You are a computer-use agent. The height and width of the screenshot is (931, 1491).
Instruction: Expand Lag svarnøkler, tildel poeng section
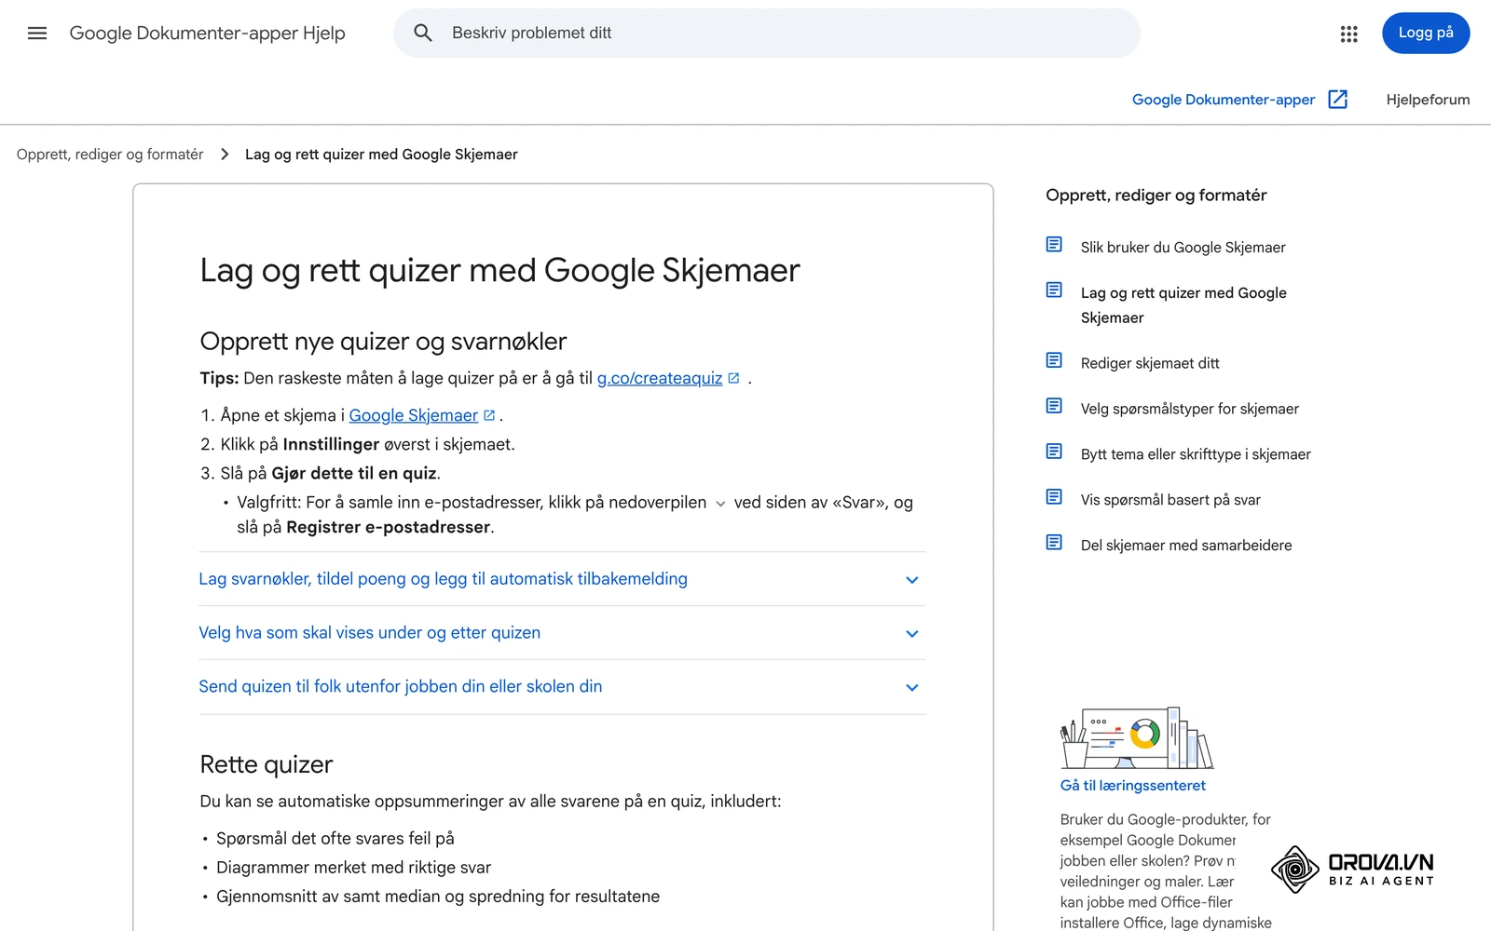pyautogui.click(x=562, y=579)
